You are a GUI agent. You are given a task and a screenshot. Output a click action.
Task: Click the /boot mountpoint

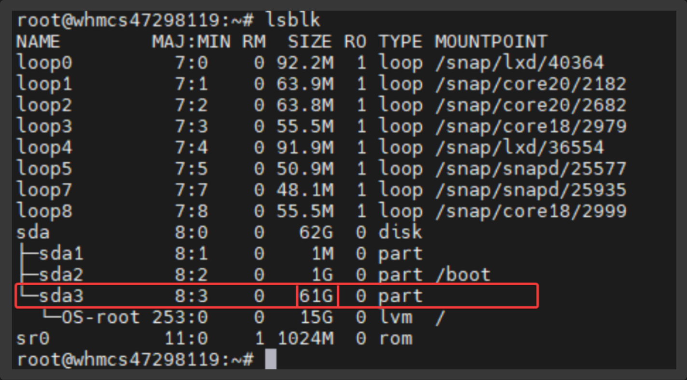click(463, 275)
